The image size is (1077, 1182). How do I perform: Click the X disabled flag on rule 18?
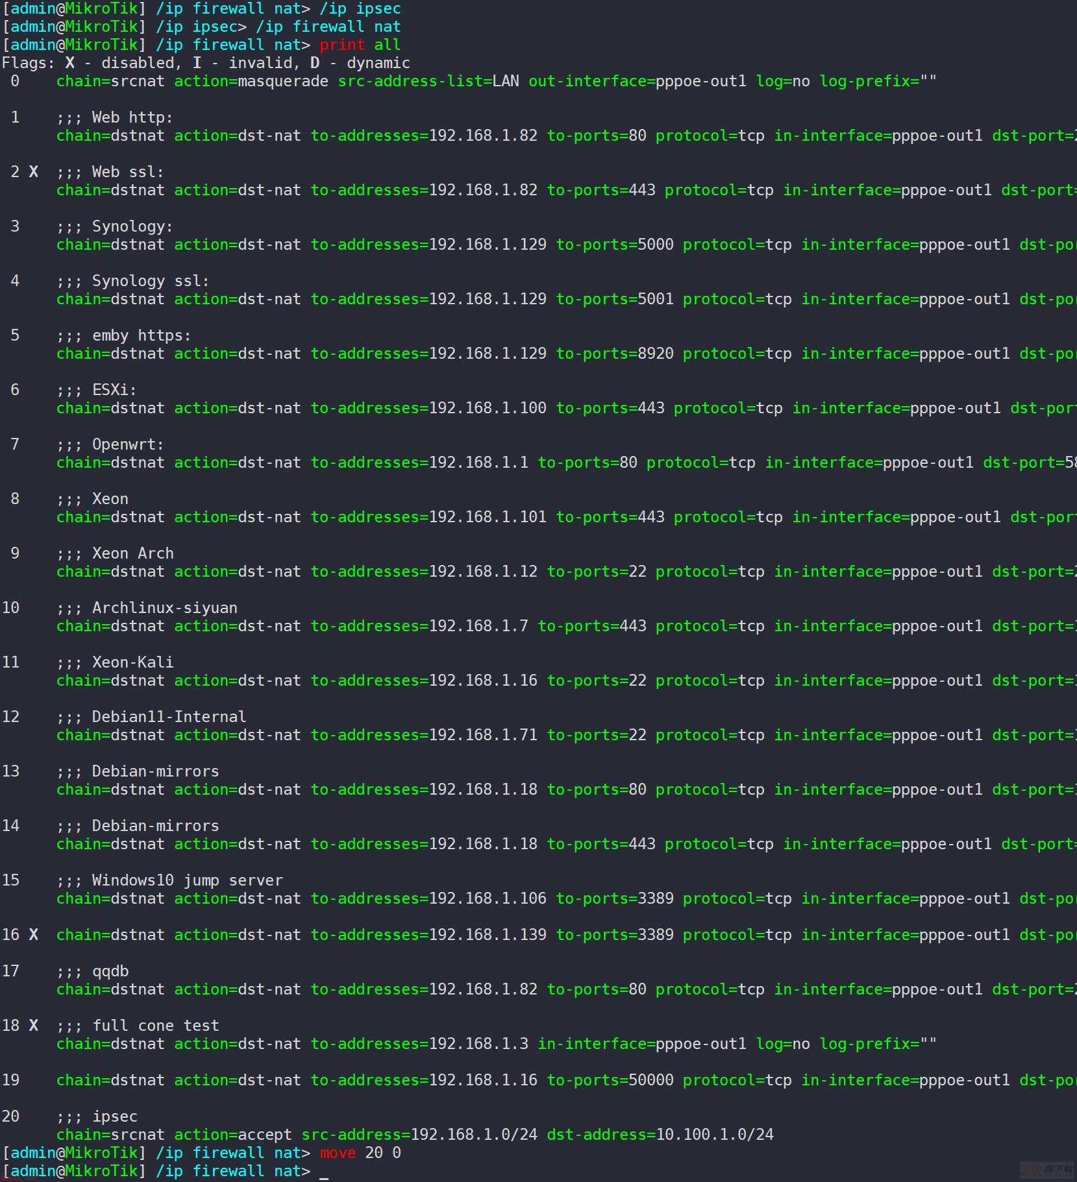click(34, 1026)
